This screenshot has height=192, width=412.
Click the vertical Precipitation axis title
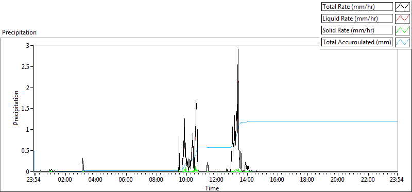[16, 108]
